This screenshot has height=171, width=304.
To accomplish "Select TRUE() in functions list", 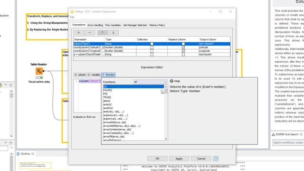I will pyautogui.click(x=133, y=97).
